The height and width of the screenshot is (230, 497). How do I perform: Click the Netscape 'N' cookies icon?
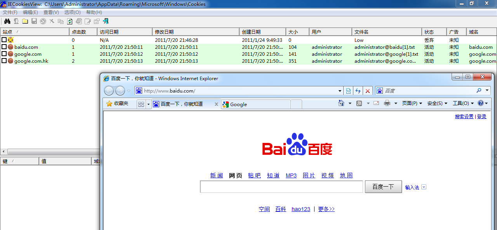click(x=43, y=21)
